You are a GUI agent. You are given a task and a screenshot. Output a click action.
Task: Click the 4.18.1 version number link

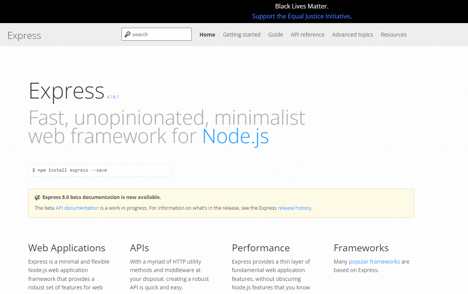113,97
